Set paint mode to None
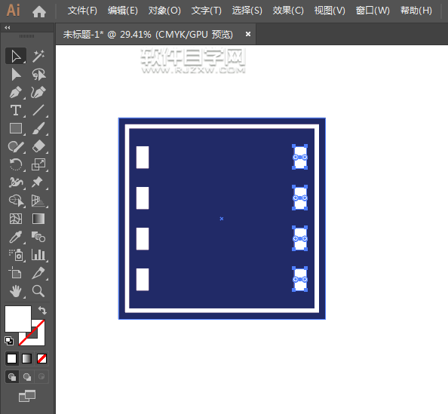Viewport: 448px width, 414px height. (x=41, y=358)
